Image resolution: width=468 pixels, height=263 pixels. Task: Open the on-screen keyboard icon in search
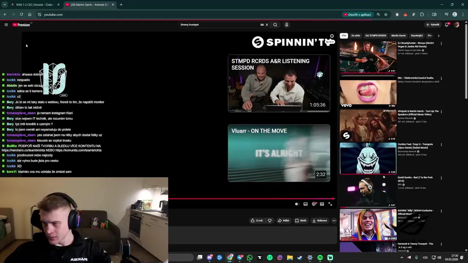(x=262, y=25)
